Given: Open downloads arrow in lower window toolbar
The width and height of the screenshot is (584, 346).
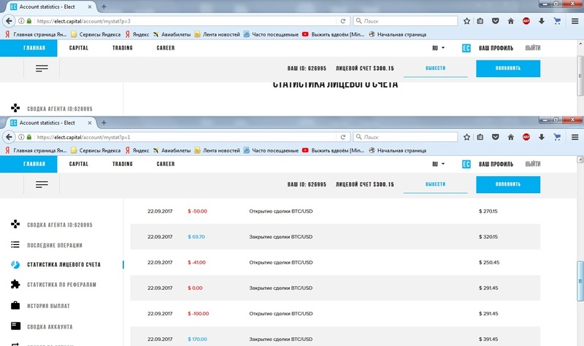Looking at the screenshot, I should (542, 137).
